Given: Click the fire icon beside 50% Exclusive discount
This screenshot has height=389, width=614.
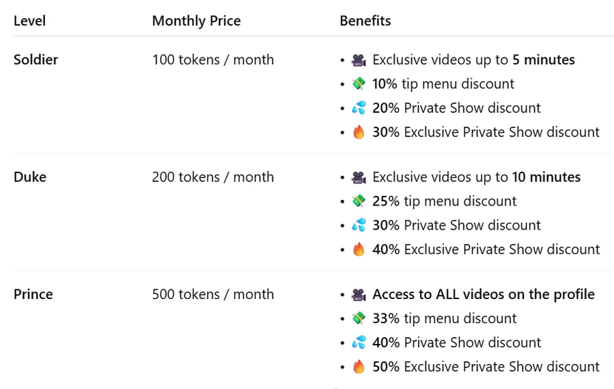Looking at the screenshot, I should coord(358,367).
